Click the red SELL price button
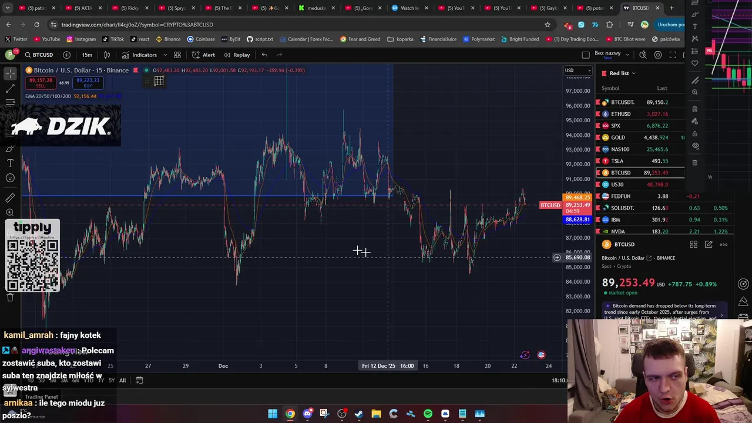The height and width of the screenshot is (423, 752). coord(41,82)
